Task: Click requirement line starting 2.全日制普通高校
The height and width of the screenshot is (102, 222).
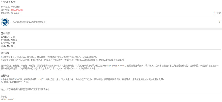Action: (63, 60)
